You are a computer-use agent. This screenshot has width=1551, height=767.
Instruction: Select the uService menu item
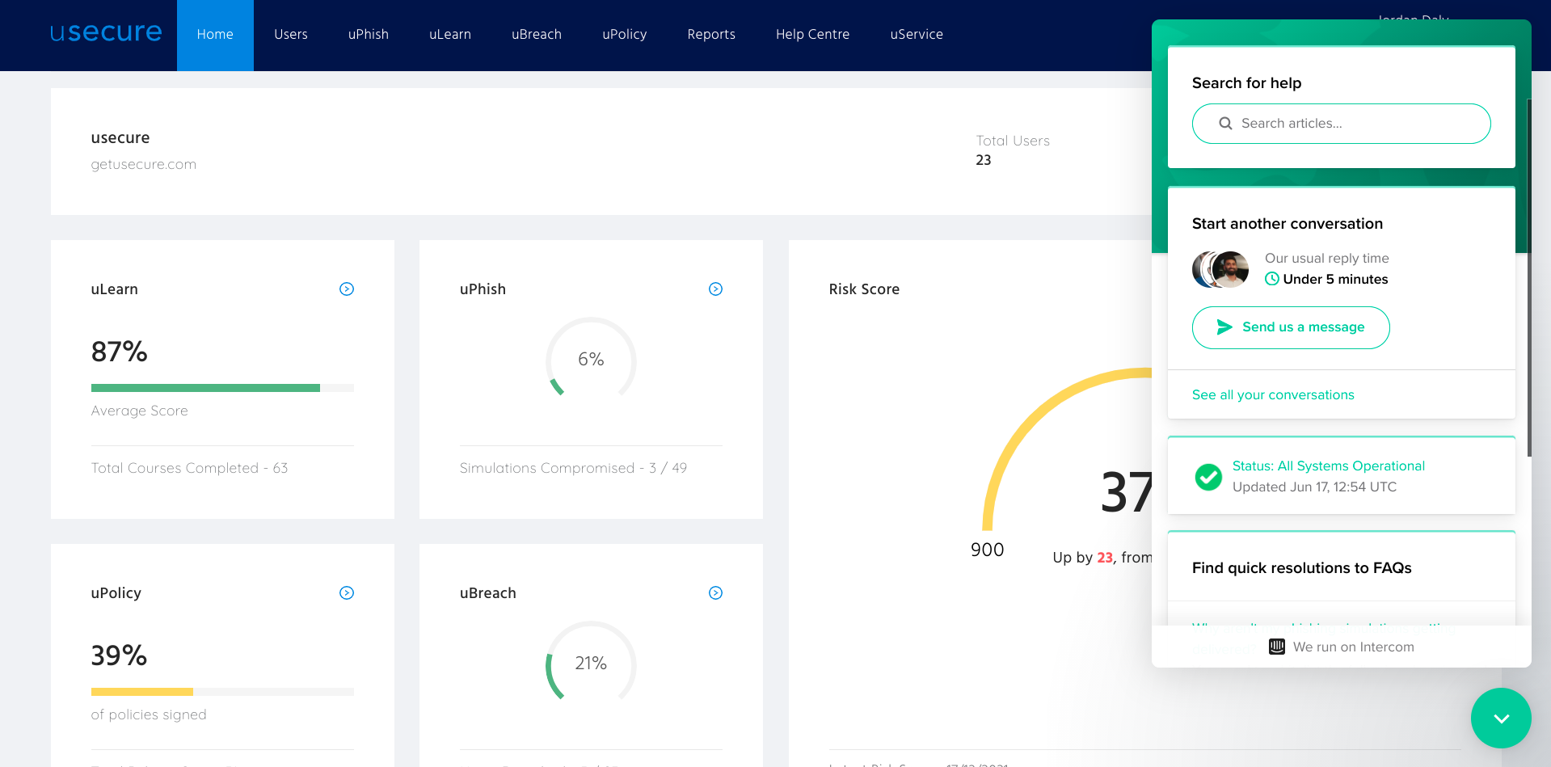click(916, 34)
